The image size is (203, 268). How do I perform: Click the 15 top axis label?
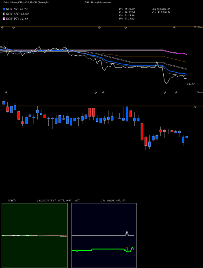(x=195, y=27)
